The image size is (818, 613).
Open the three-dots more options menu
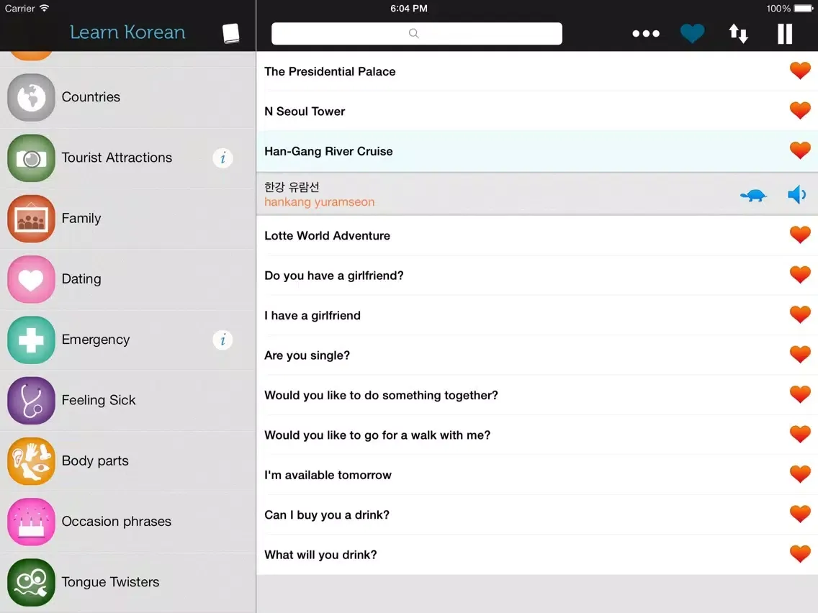(x=645, y=34)
